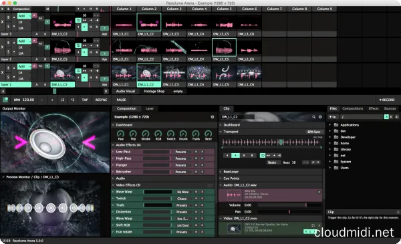Viewport: 401px width, 244px height.
Task: Clear layer 3 with X button
Action: tap(2, 22)
